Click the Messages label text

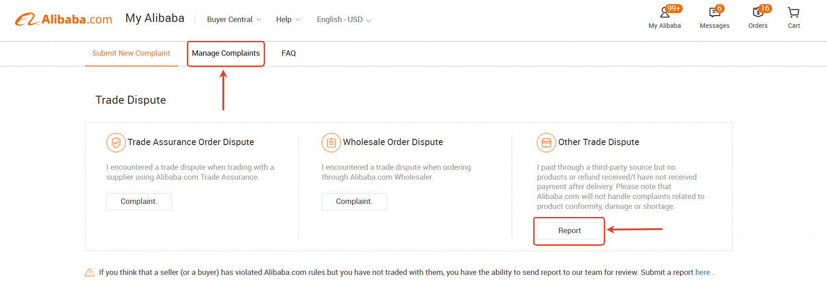pos(715,26)
